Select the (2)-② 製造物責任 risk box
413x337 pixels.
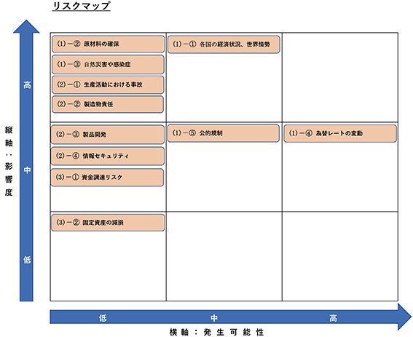tap(108, 104)
